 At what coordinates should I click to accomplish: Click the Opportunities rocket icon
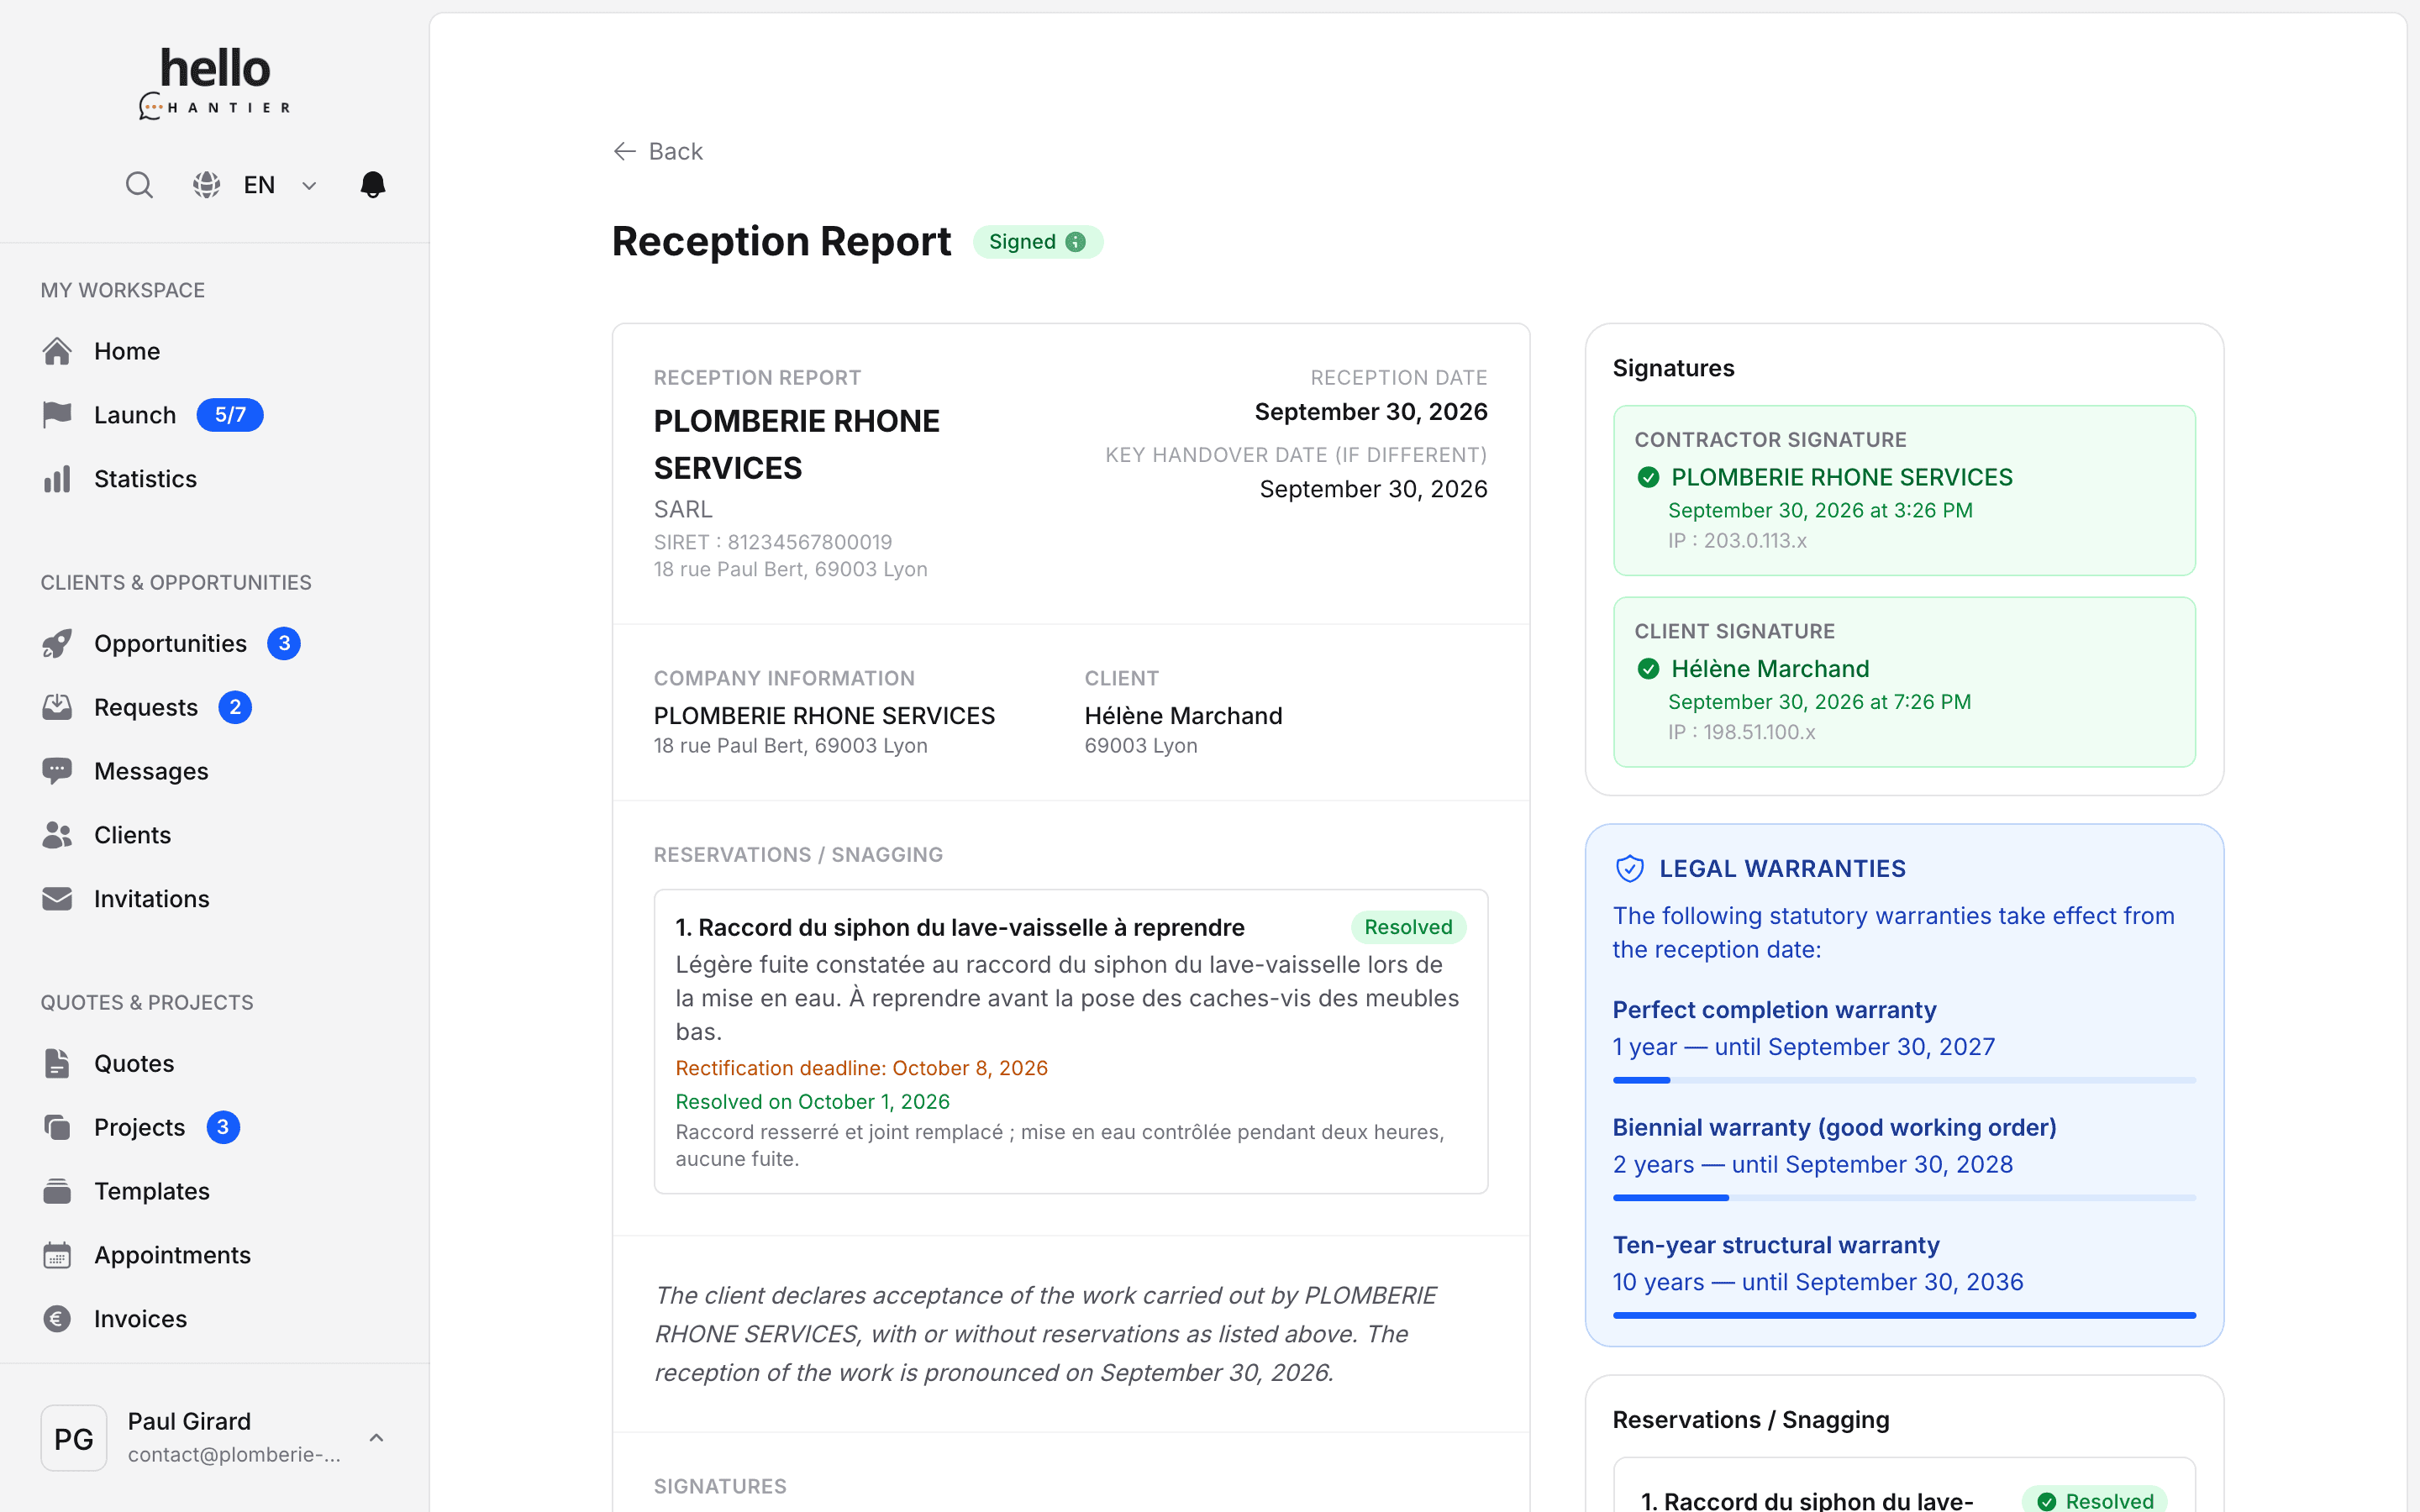pyautogui.click(x=57, y=643)
